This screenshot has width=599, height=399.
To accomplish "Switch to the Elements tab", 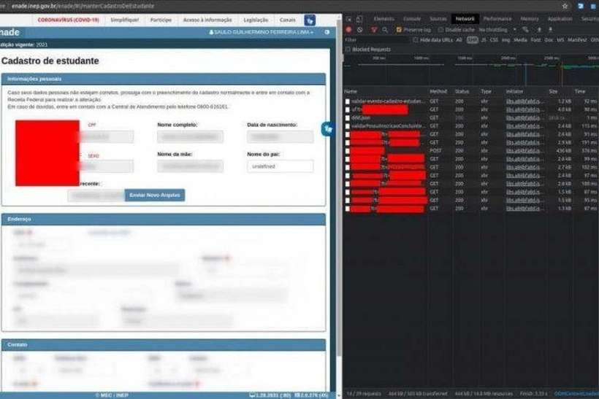I will [384, 18].
